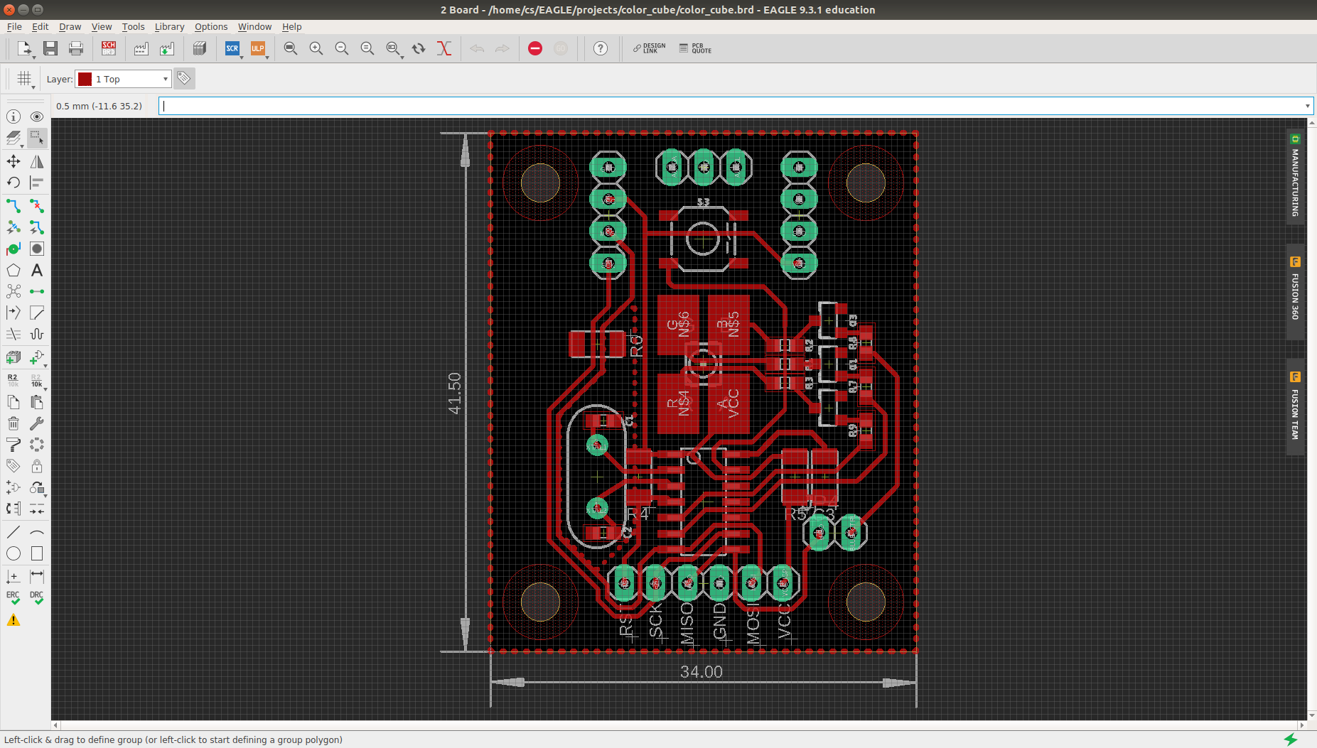The width and height of the screenshot is (1317, 748).
Task: Toggle the tag icon beside Layer dropdown
Action: point(184,79)
